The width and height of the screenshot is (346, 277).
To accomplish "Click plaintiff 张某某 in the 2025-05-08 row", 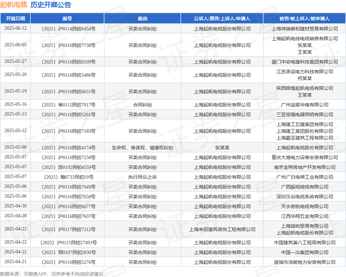I will 222,148.
